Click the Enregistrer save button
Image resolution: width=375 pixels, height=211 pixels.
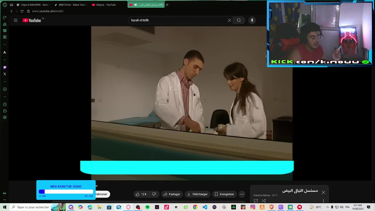tap(224, 194)
